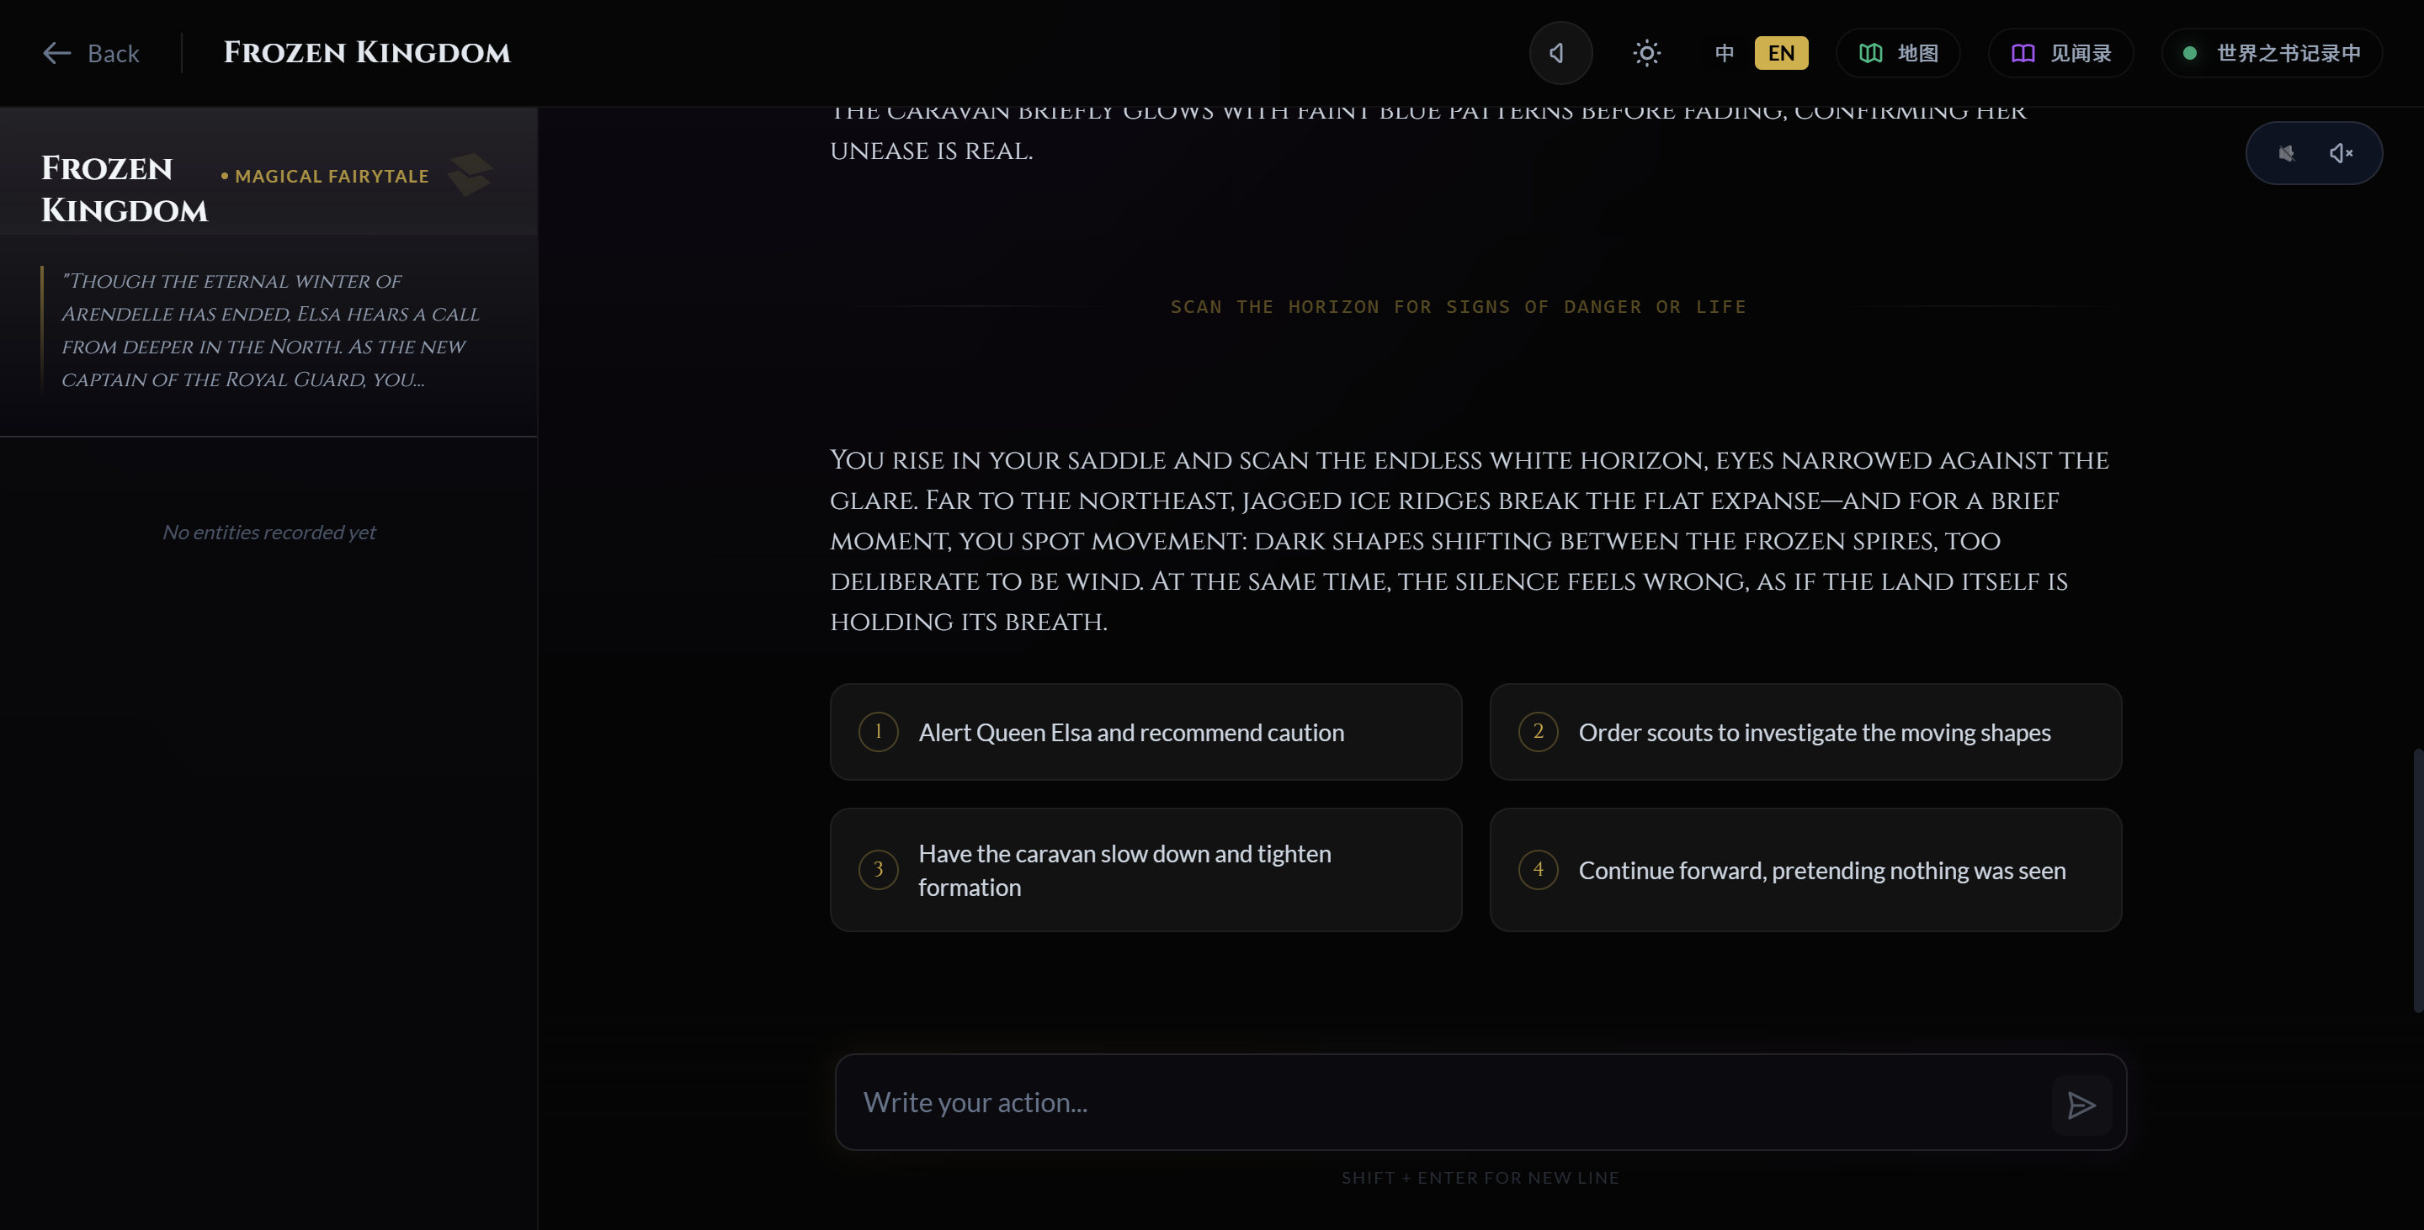Choose option 1: Alert Queen Elsa
The height and width of the screenshot is (1230, 2424).
(1146, 732)
